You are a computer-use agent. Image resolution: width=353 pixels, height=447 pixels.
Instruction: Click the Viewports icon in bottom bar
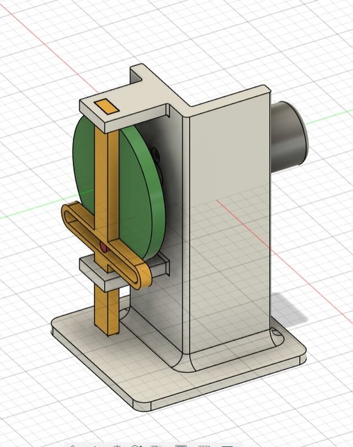pyautogui.click(x=227, y=445)
